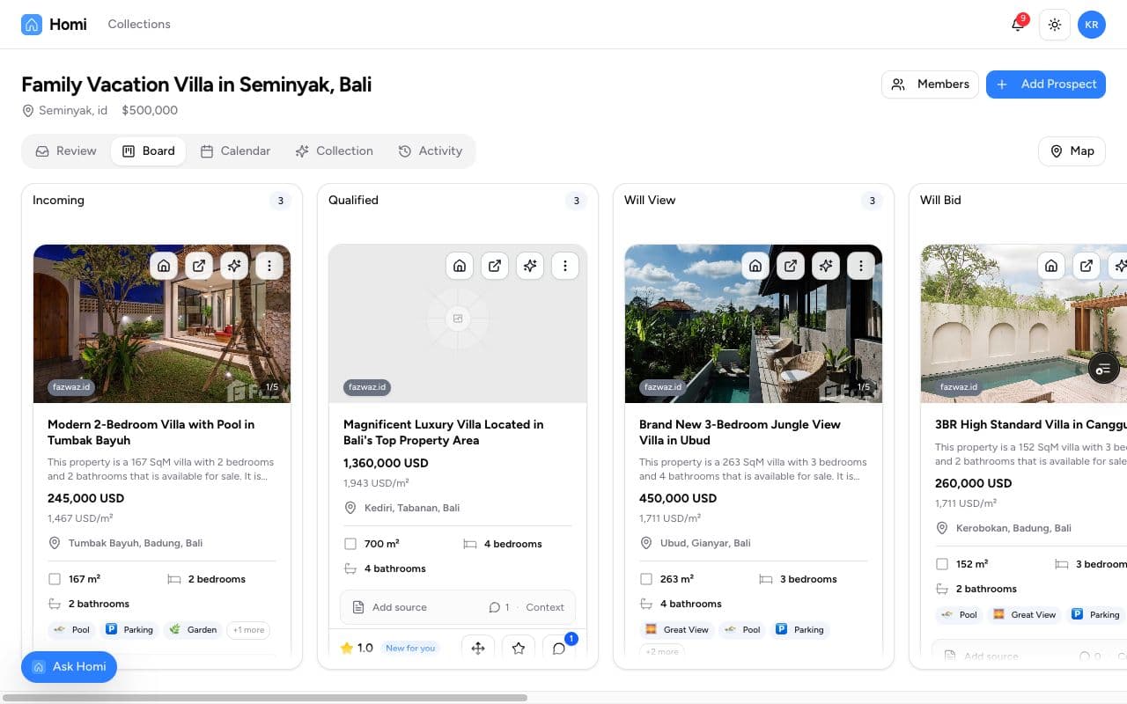Open the notifications bell
1127x704 pixels.
pyautogui.click(x=1018, y=25)
